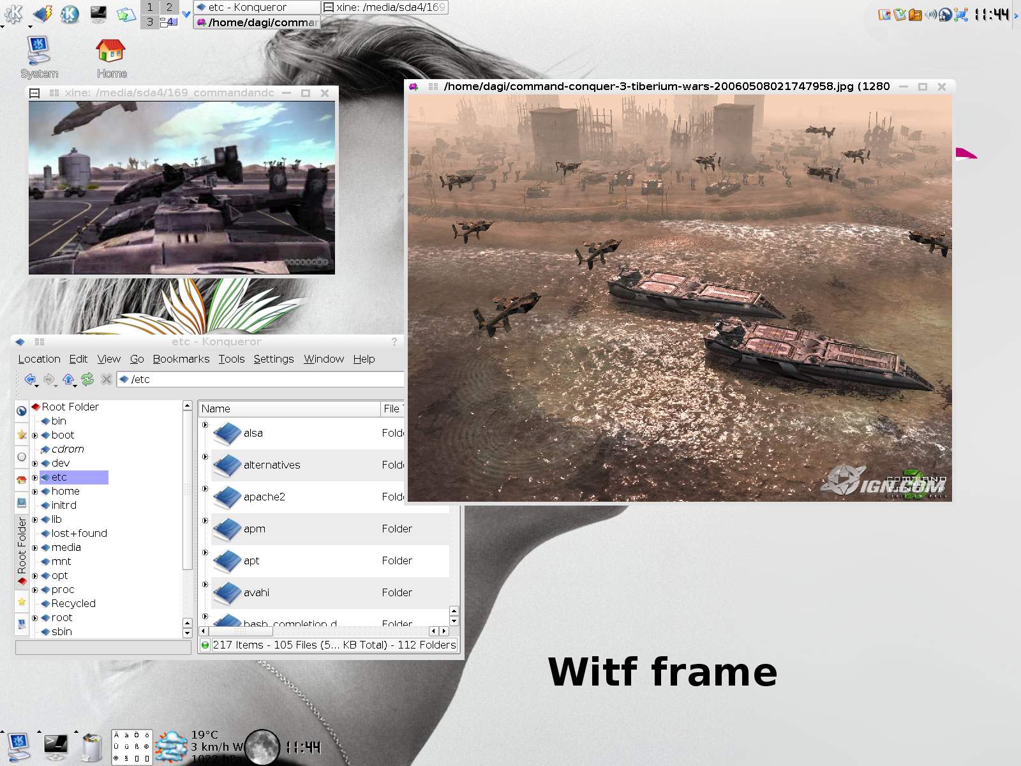1021x766 pixels.
Task: Click the to-do checklist tray icon
Action: point(900,14)
